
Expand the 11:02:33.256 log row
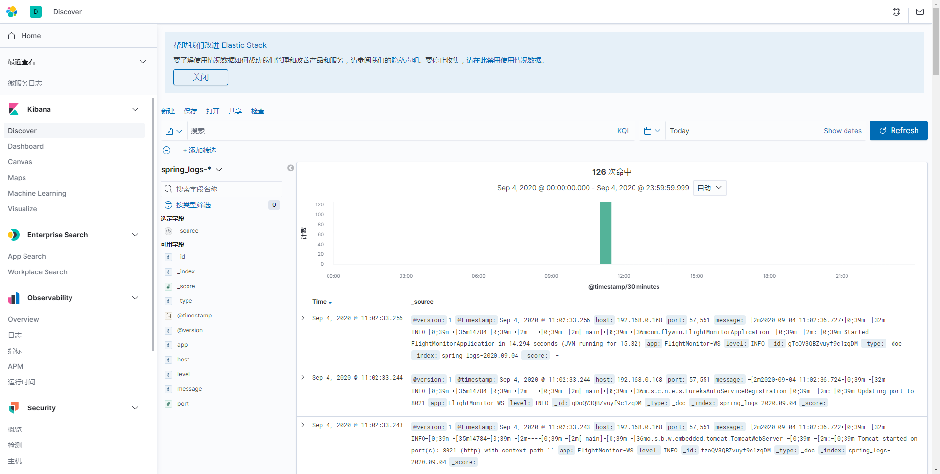point(303,318)
